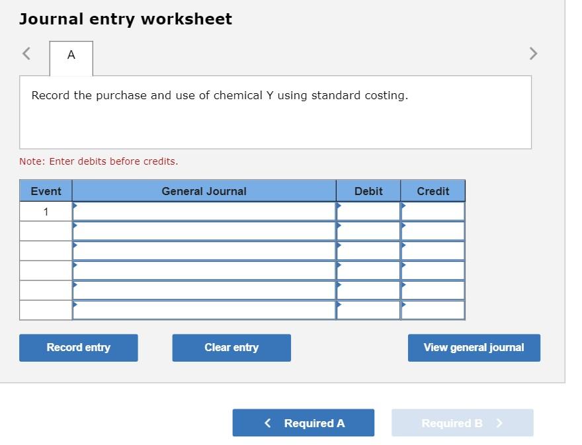Click the Required A button
This screenshot has width=582, height=445.
[x=303, y=423]
